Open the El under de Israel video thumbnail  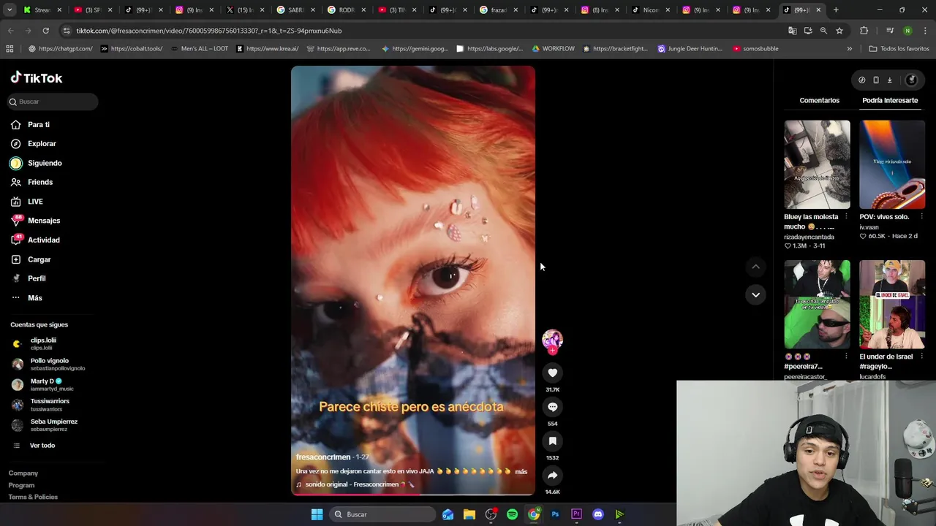click(x=892, y=305)
